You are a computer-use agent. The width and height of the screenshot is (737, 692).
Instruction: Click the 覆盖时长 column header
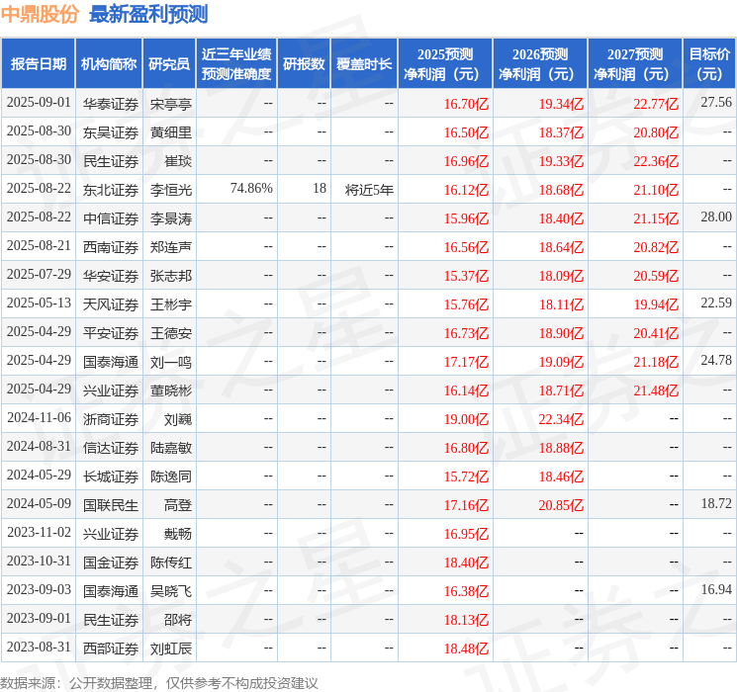click(x=363, y=64)
